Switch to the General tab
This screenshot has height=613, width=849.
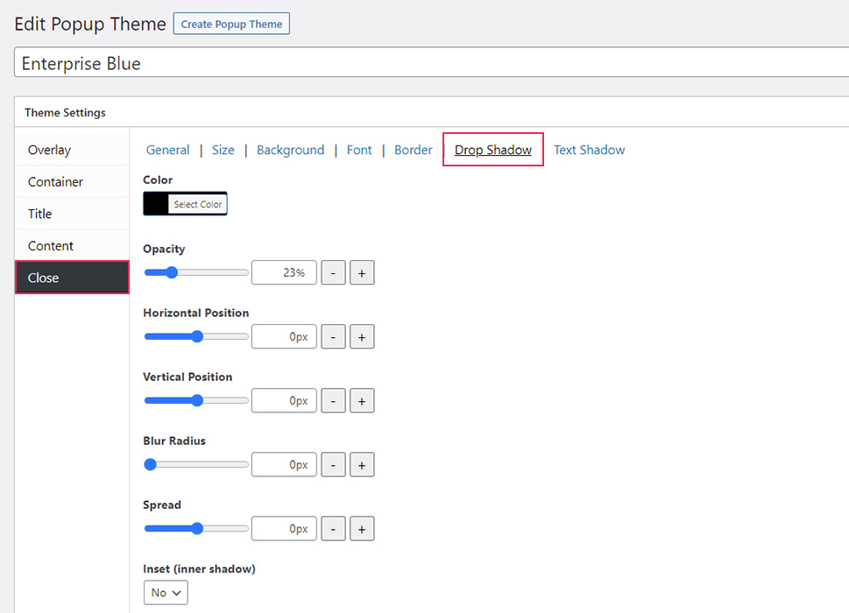[x=167, y=150]
